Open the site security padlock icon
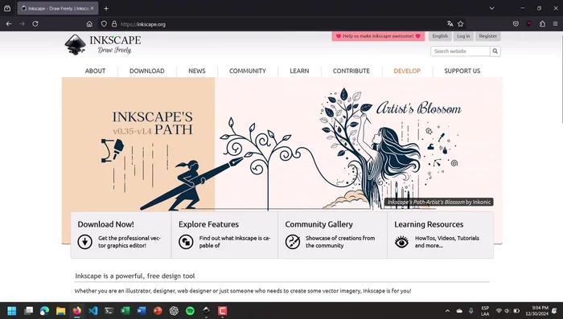563x319 pixels. (114, 23)
